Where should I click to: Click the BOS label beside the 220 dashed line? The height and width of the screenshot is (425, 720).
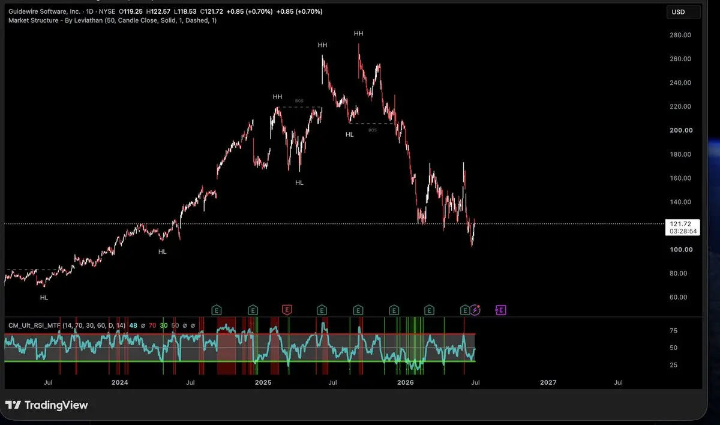click(x=300, y=101)
